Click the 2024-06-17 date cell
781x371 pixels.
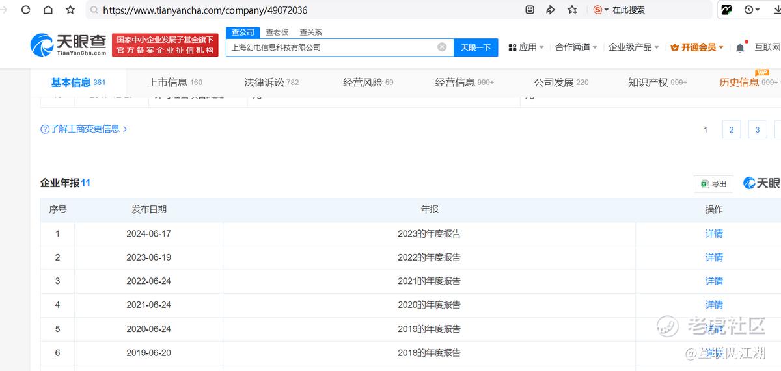tap(149, 233)
